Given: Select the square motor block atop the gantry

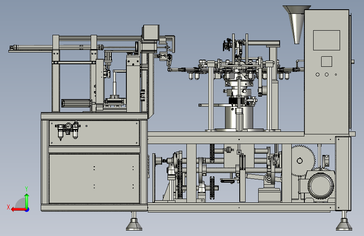Looking at the screenshot, I should pyautogui.click(x=151, y=32).
